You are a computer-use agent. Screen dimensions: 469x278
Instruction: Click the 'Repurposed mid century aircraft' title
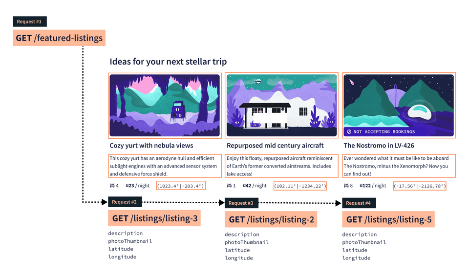coord(275,146)
